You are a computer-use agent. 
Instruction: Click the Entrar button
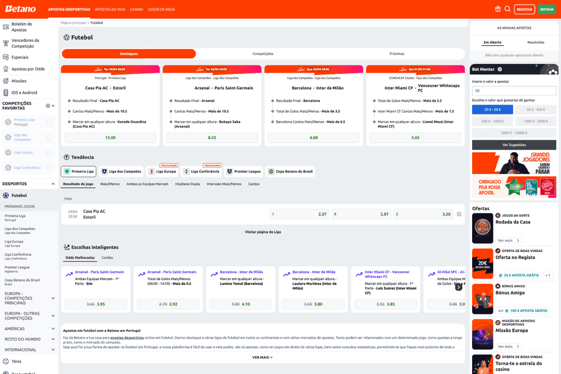[546, 9]
